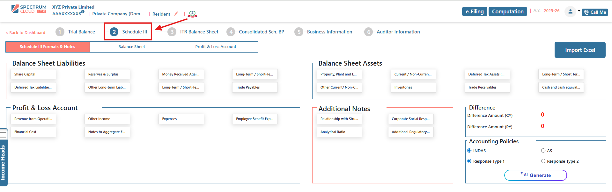Click step 6 circle for Auditor Information
Image resolution: width=612 pixels, height=192 pixels.
[x=368, y=32]
